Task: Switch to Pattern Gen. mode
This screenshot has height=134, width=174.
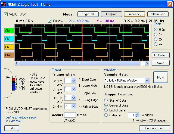Action: click(158, 14)
